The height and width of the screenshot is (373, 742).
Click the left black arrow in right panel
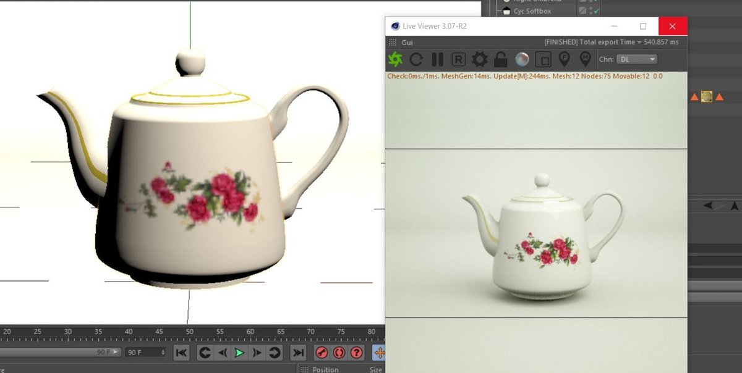tap(709, 205)
